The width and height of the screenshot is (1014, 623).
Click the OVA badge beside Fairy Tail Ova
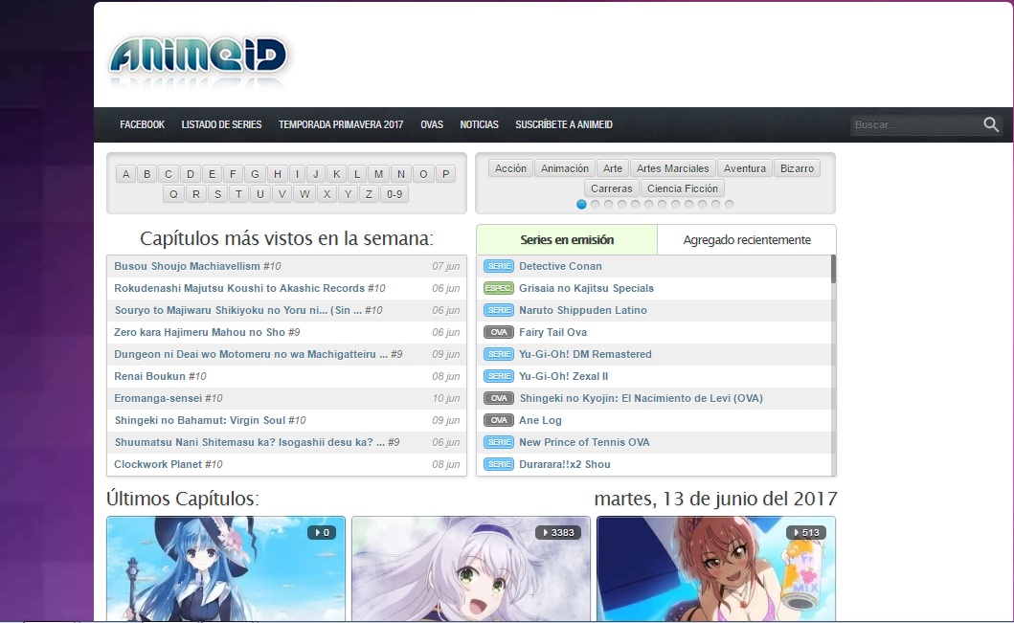(x=499, y=332)
